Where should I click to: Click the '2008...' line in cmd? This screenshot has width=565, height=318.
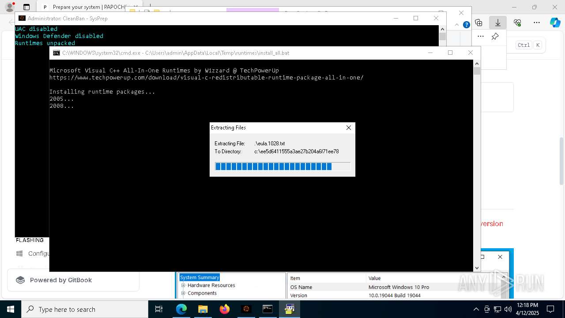(x=61, y=106)
